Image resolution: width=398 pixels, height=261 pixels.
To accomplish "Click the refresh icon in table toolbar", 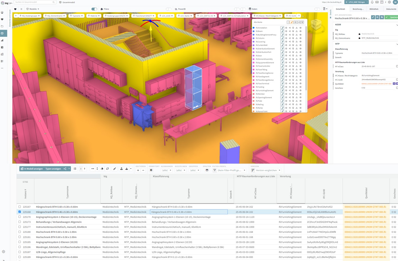I will pyautogui.click(x=108, y=169).
